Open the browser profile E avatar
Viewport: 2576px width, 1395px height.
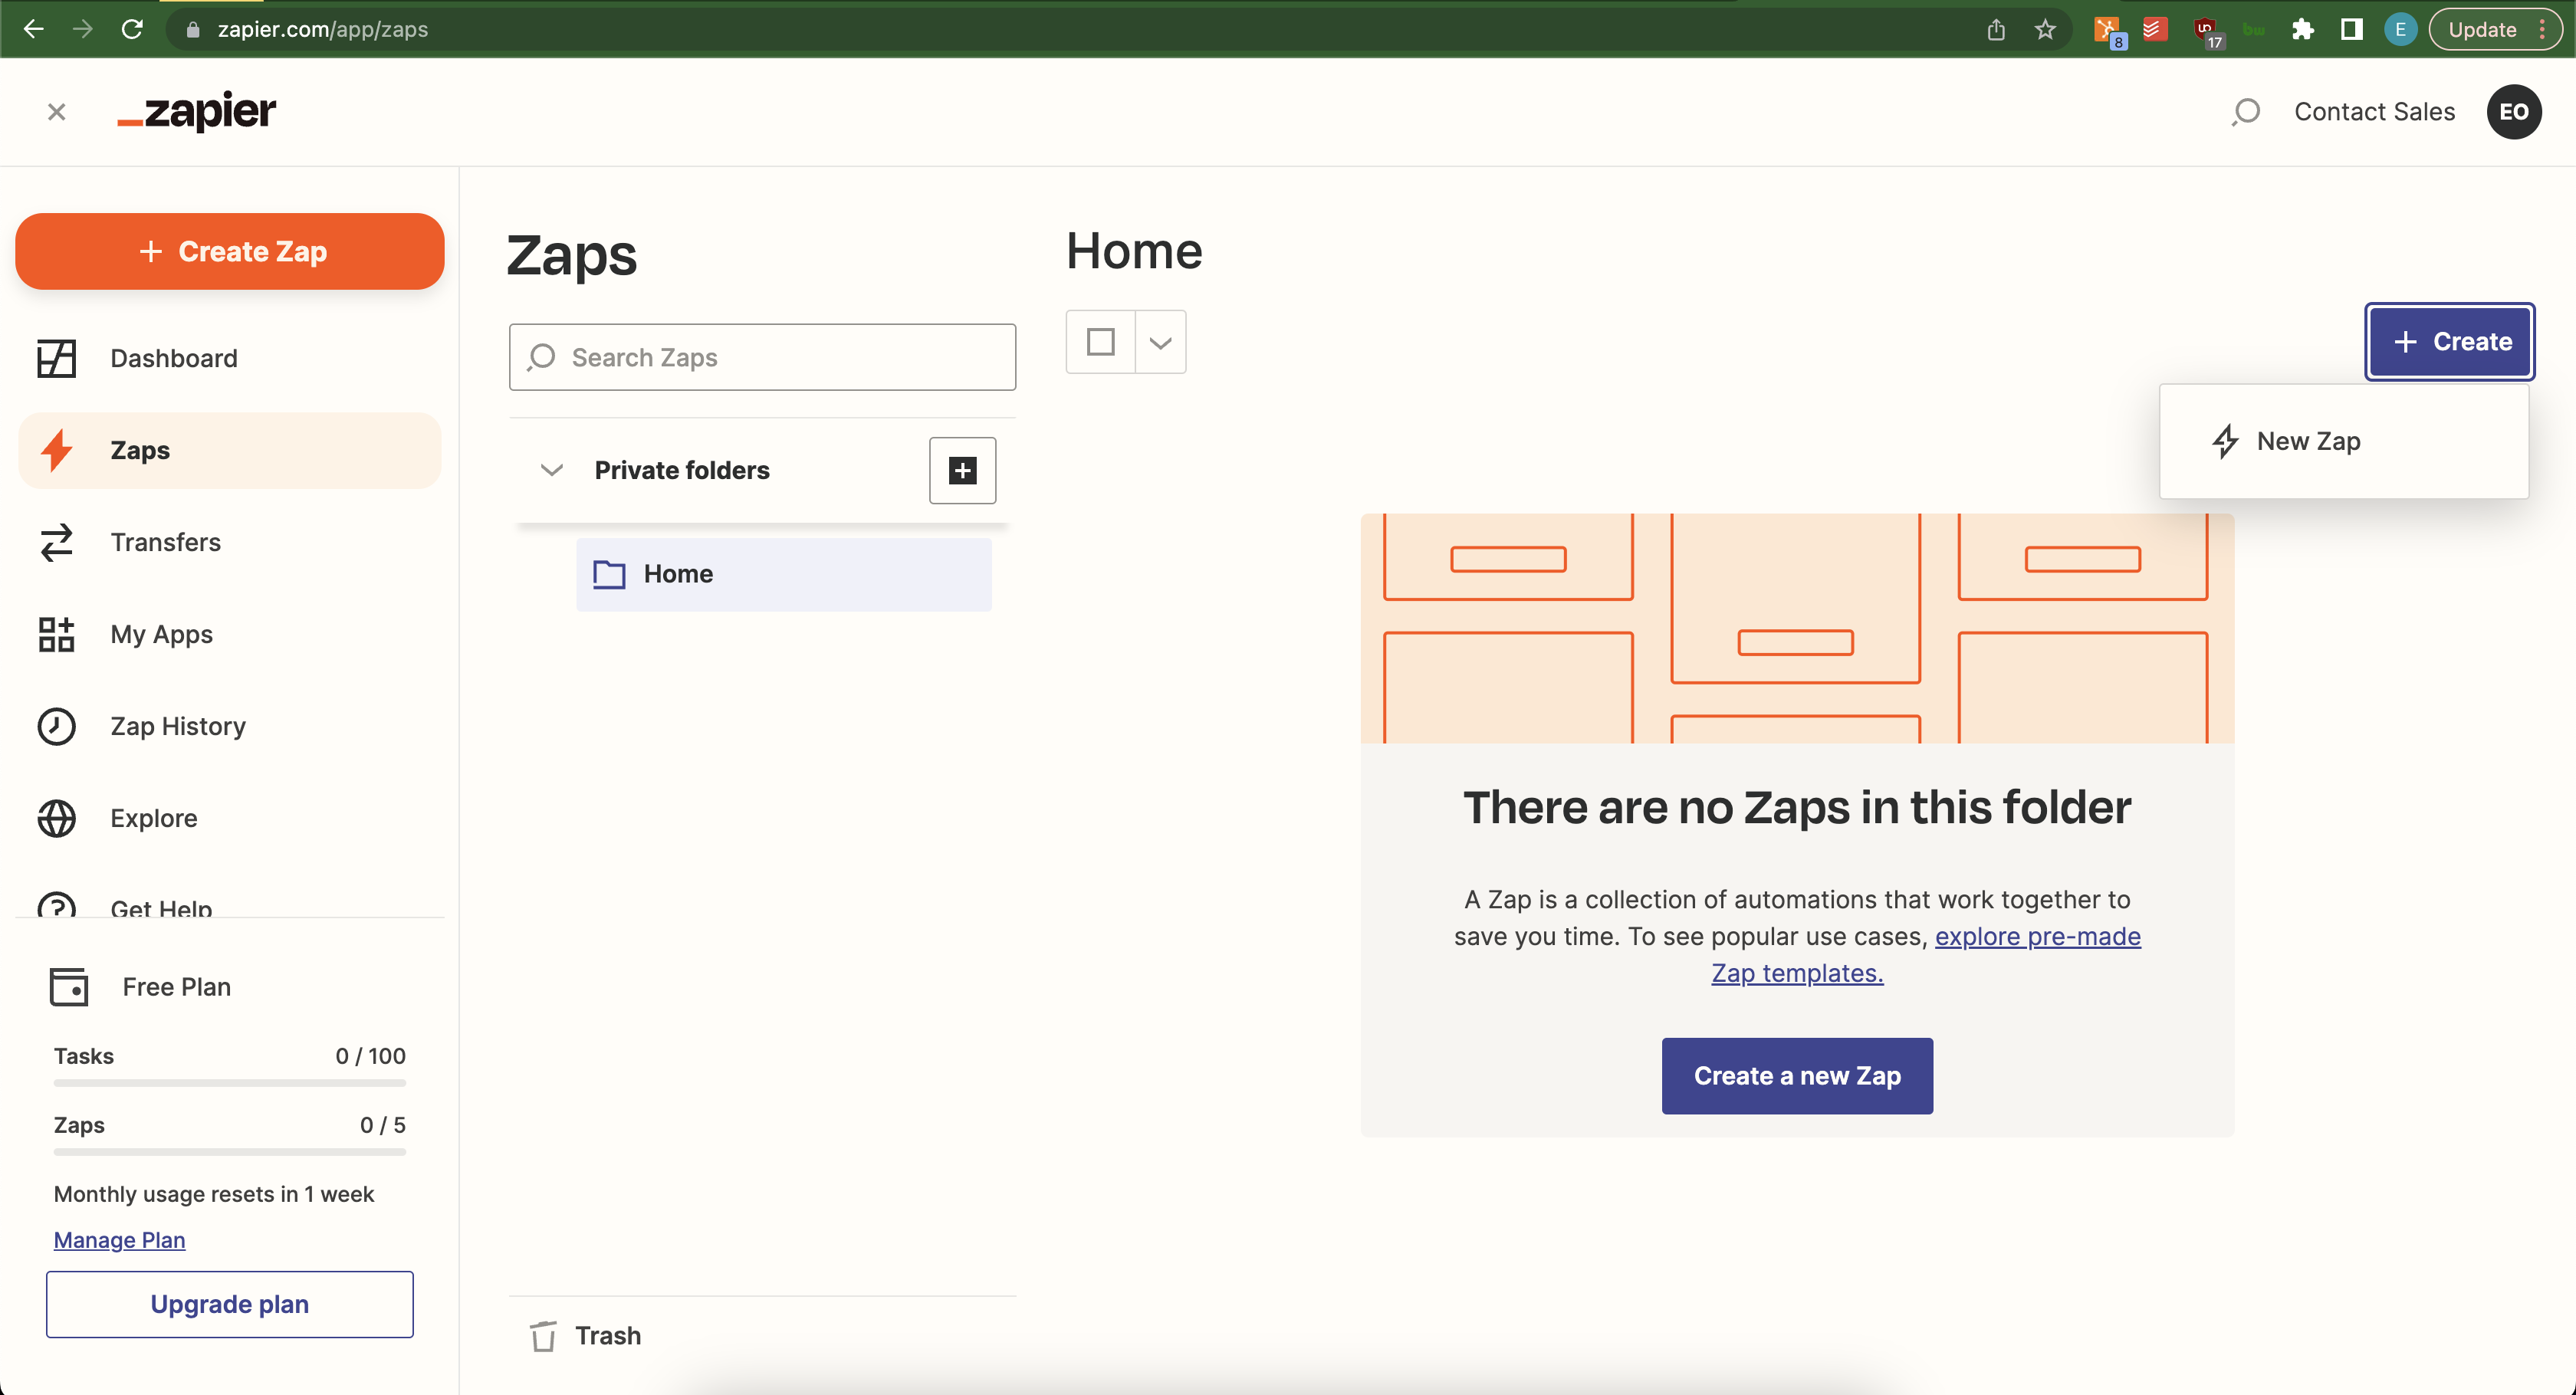click(x=2400, y=29)
